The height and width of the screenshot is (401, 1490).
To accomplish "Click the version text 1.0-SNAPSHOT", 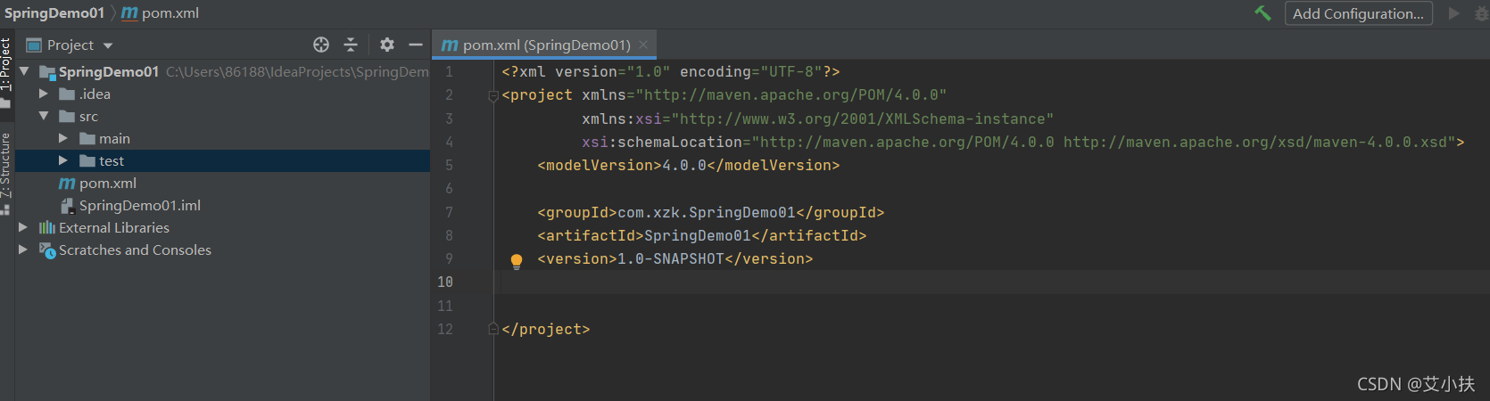I will pos(671,258).
